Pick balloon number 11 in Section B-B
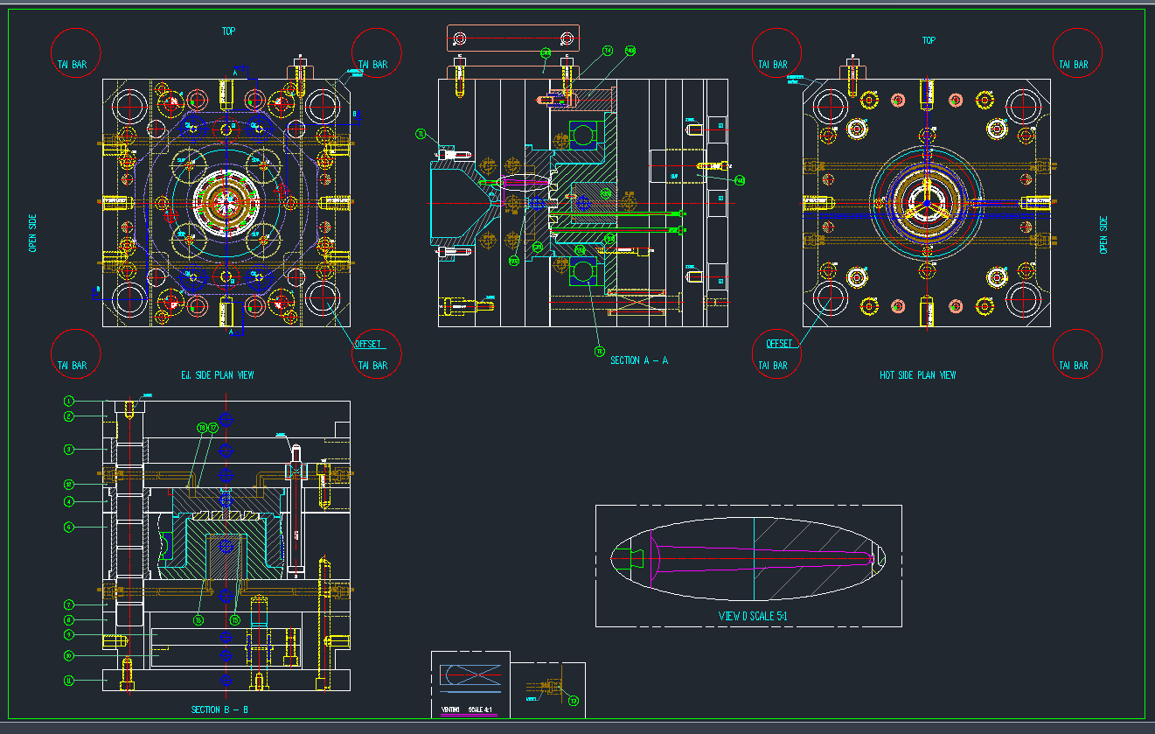This screenshot has width=1155, height=734. coord(67,681)
